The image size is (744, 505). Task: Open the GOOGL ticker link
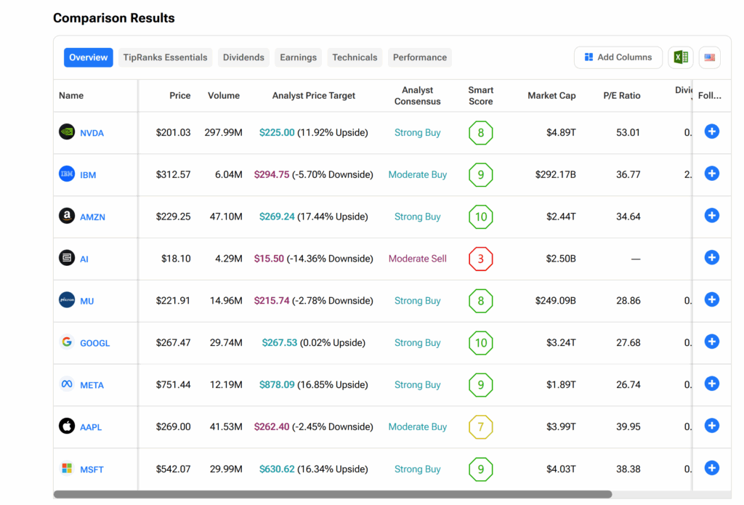click(x=95, y=343)
